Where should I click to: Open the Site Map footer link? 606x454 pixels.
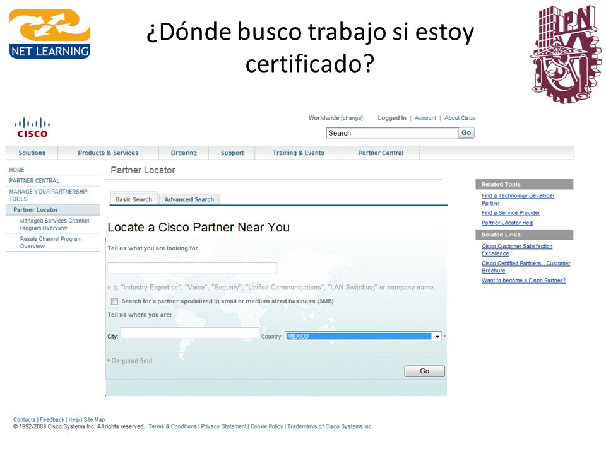point(94,420)
